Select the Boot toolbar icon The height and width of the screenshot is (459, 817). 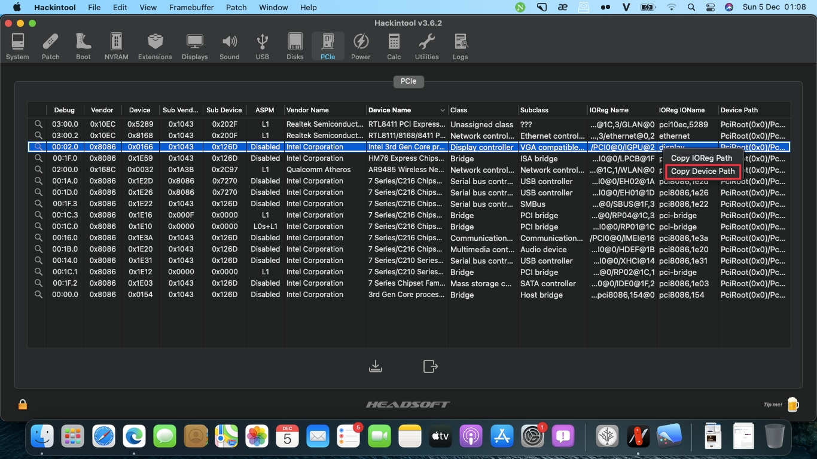pos(83,47)
